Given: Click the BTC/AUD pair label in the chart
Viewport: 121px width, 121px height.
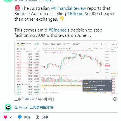Looking at the screenshot, I should (21, 43).
